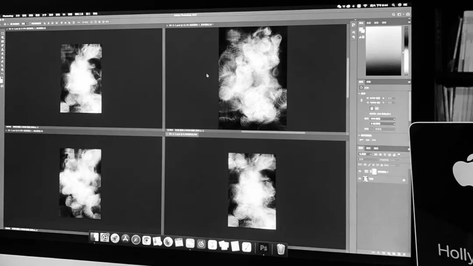Click the collapsed history panel icon
473x266 pixels.
[353, 24]
